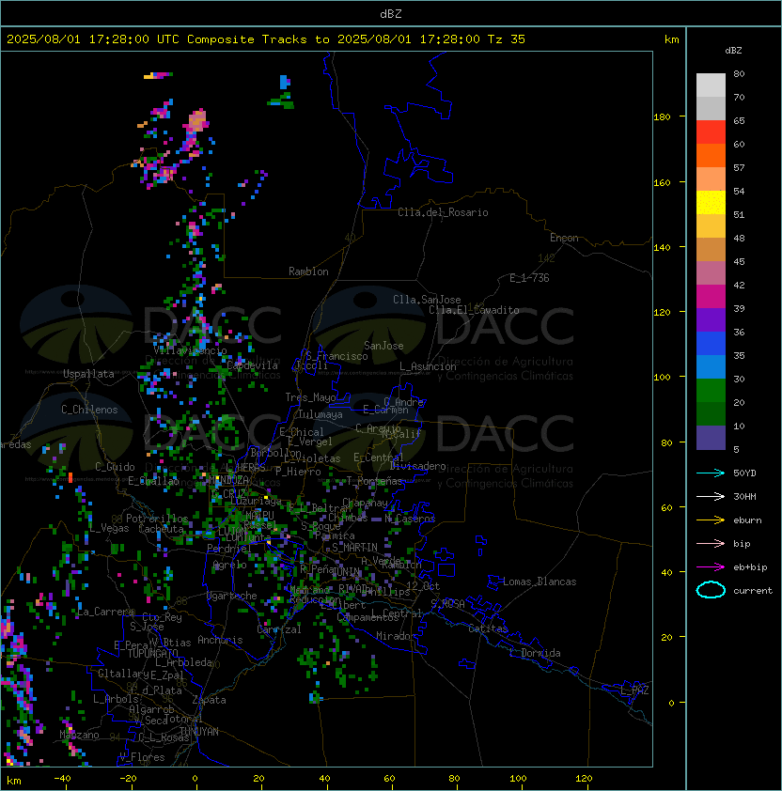Click the L_Dormida map label
This screenshot has width=782, height=791.
tap(535, 653)
